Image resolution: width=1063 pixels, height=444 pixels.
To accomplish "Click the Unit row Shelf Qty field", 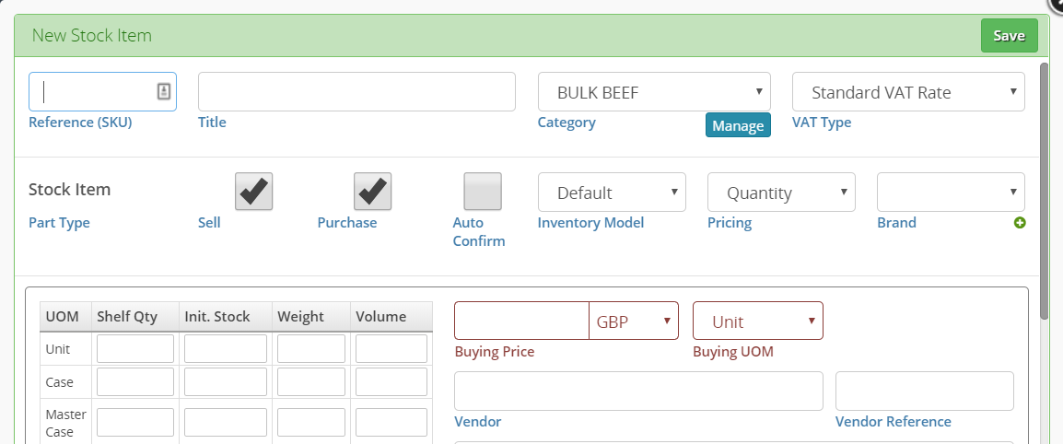I will point(135,348).
